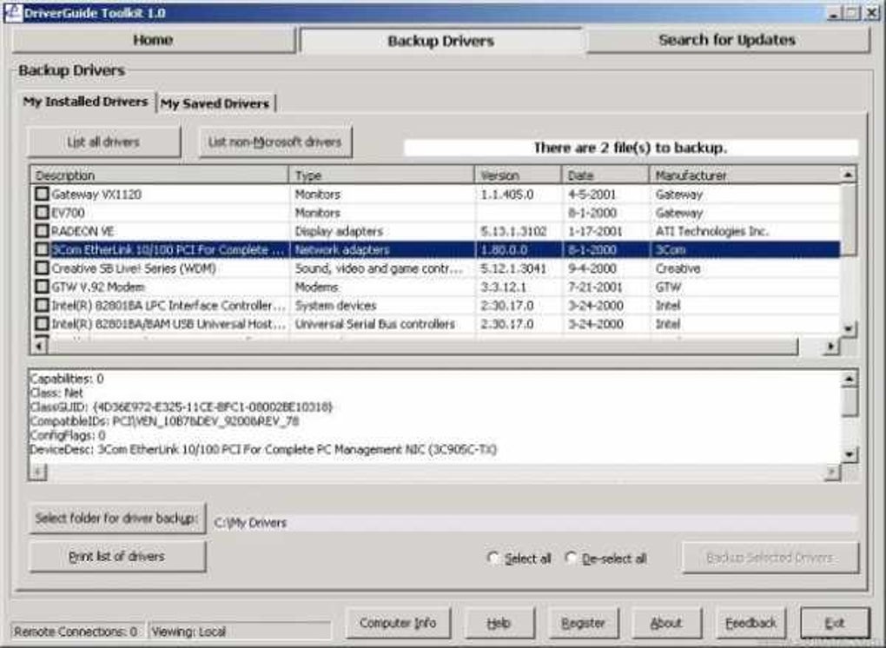The image size is (886, 648).
Task: Check the Creative SB Live! Series checkbox
Action: 42,268
